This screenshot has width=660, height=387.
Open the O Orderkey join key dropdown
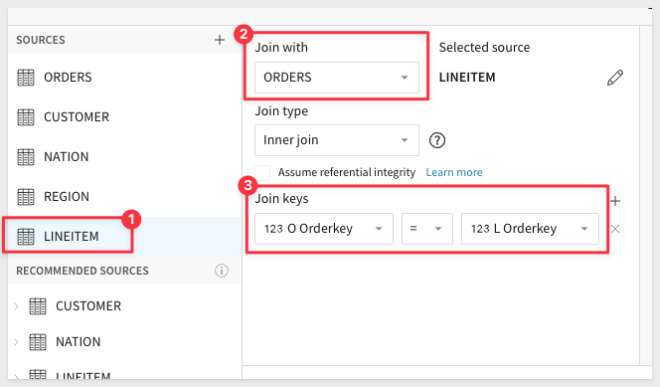pos(324,229)
